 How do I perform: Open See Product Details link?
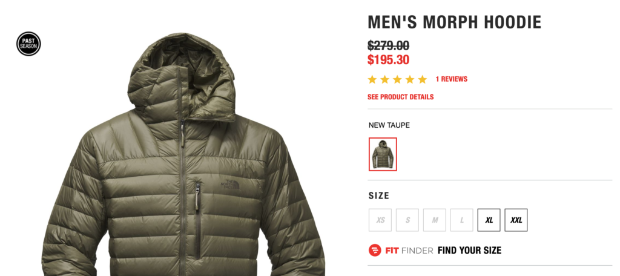coord(401,97)
